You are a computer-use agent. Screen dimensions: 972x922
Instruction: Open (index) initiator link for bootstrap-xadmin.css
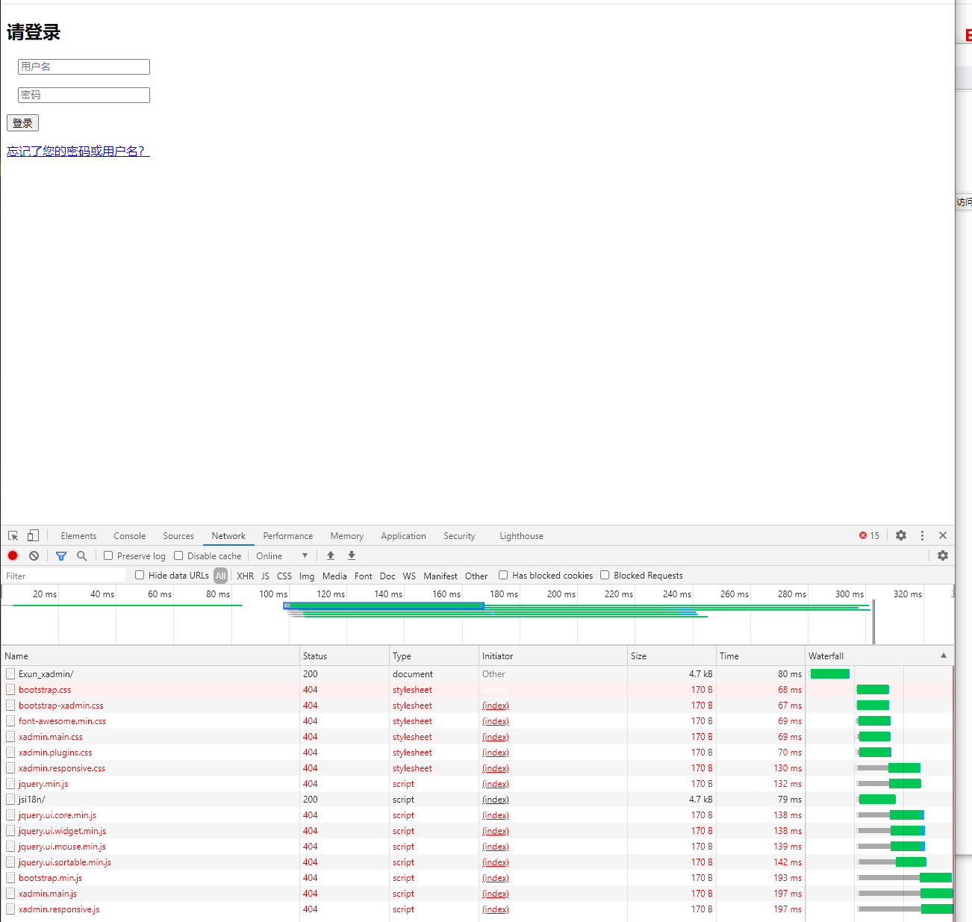point(496,705)
